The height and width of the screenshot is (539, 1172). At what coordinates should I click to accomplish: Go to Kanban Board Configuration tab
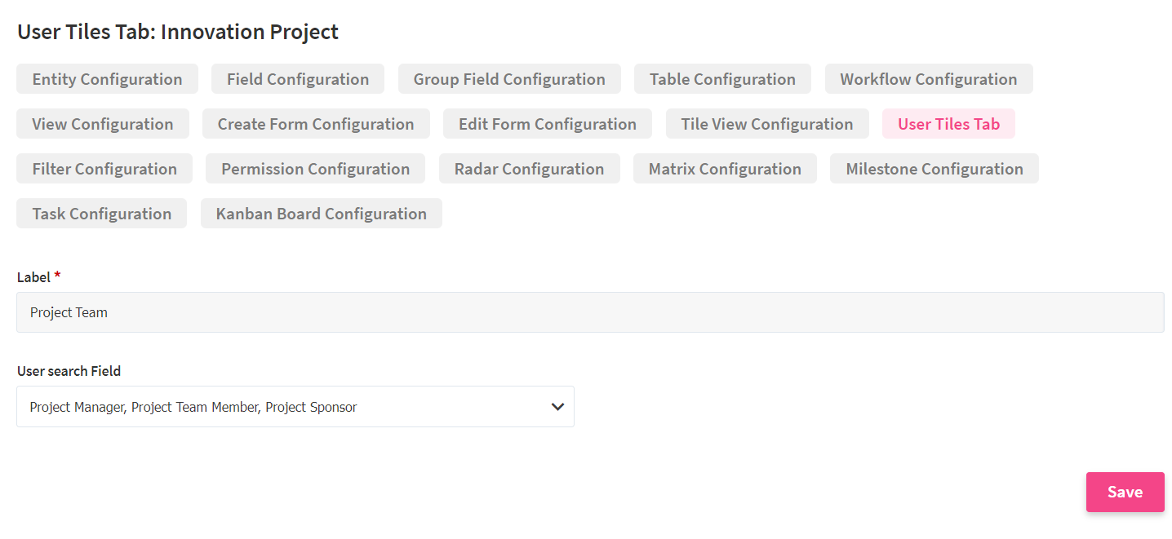[322, 214]
